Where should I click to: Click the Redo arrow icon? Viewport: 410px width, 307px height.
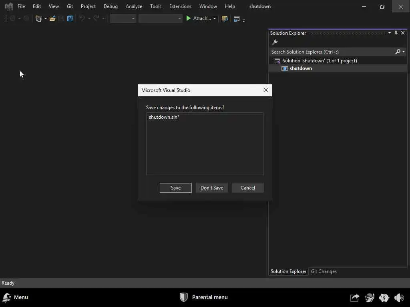(x=96, y=18)
